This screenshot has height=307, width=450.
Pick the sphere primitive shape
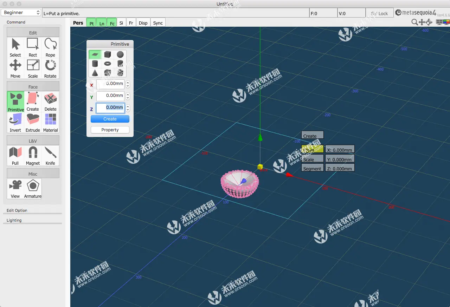[120, 54]
